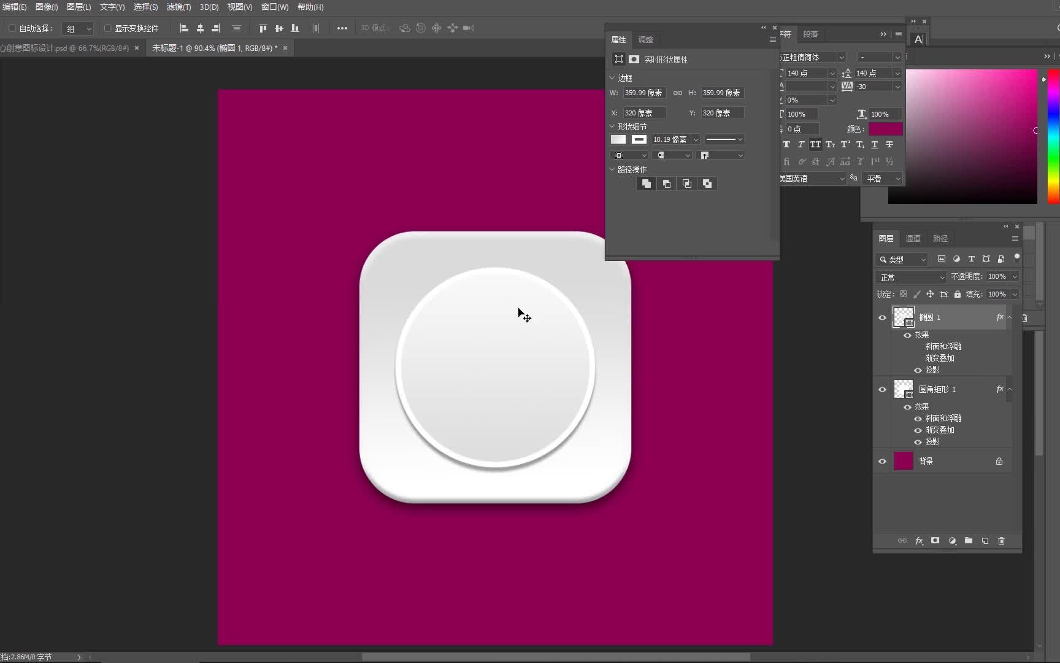The height and width of the screenshot is (663, 1060).
Task: Create a new group folder icon
Action: point(969,541)
